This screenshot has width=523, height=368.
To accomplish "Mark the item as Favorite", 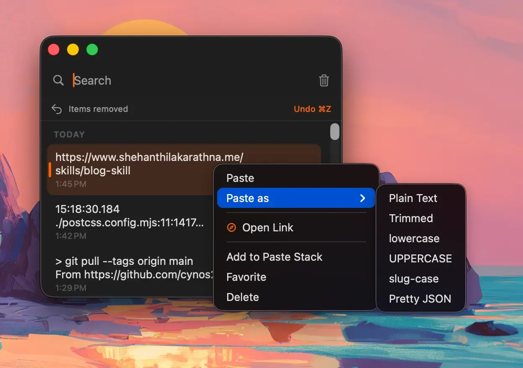I will 296,277.
